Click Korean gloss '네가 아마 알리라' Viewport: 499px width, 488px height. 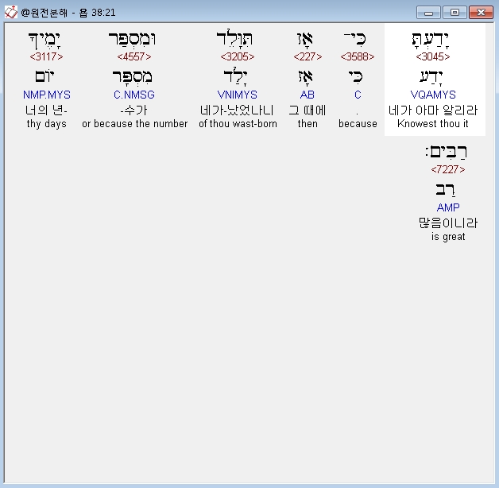[x=433, y=110]
